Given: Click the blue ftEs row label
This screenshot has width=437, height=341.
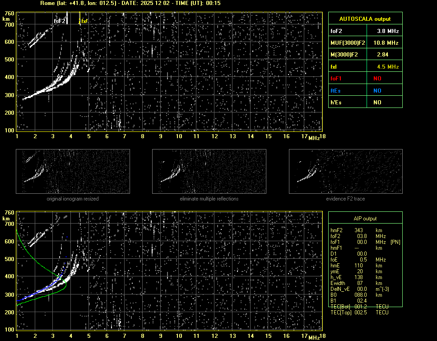Looking at the screenshot, I should click(336, 90).
